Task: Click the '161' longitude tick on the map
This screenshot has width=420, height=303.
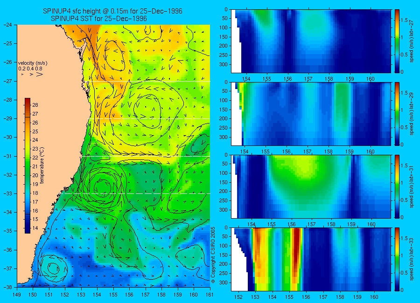Action: point(210,295)
